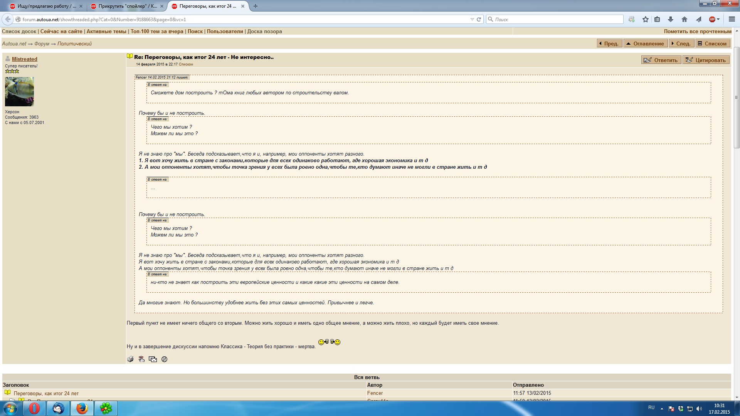740x416 pixels.
Task: Open Opera from the Windows taskbar
Action: (x=34, y=408)
